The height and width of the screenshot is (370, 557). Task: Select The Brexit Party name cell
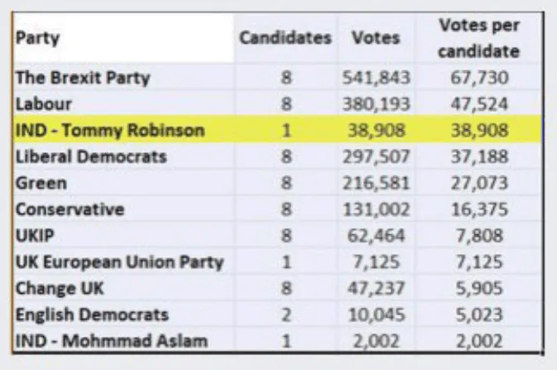click(x=124, y=78)
